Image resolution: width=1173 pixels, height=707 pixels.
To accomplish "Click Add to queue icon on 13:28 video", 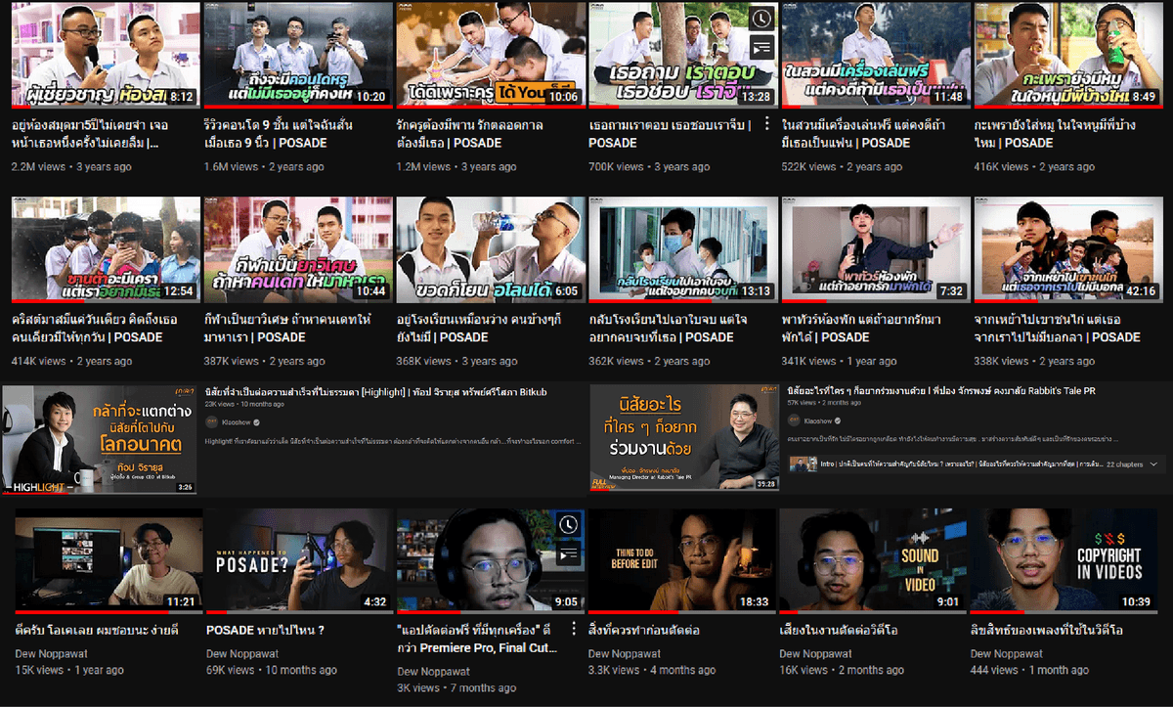I will (762, 47).
